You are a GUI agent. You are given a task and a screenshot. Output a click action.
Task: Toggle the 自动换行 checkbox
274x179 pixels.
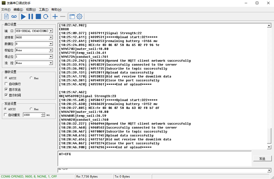6,84
